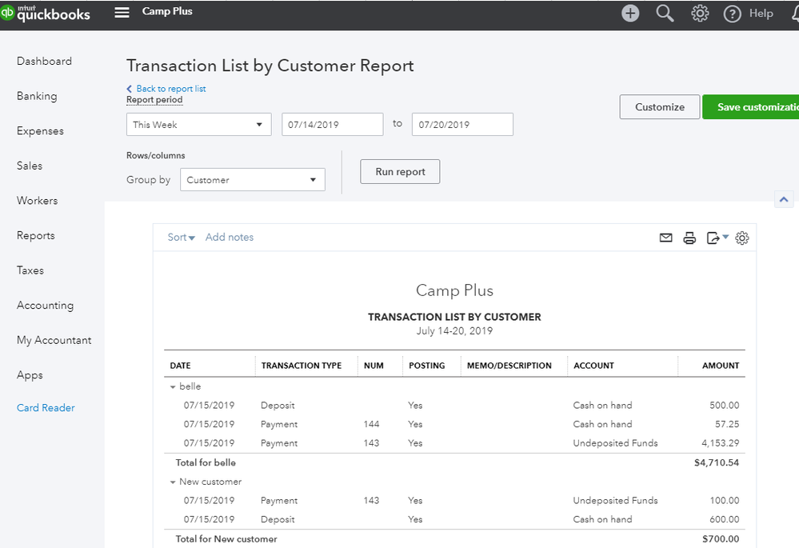Open My Accountant in sidebar
Viewport: 799px width, 548px height.
point(54,340)
